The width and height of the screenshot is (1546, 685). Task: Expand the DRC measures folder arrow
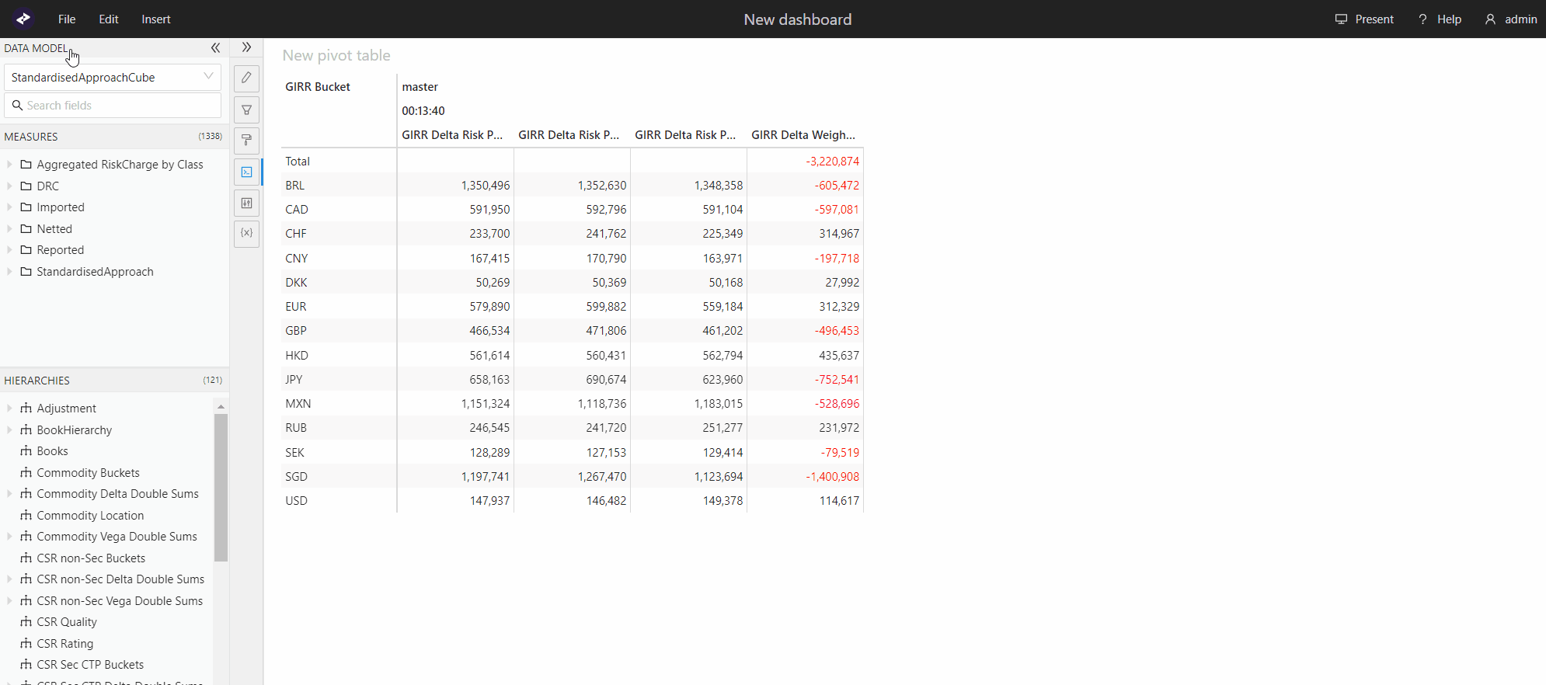(9, 186)
